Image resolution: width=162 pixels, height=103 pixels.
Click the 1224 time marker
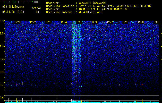point(64,22)
